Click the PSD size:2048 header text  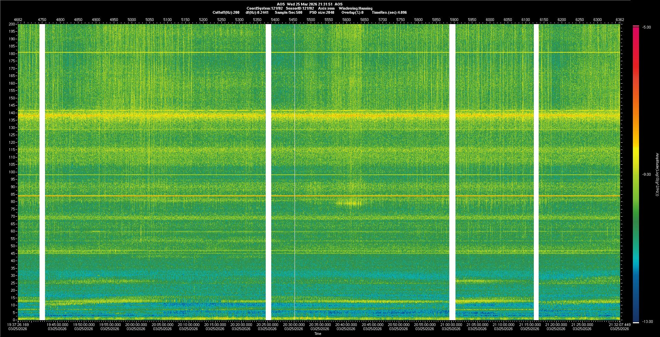tap(321, 12)
